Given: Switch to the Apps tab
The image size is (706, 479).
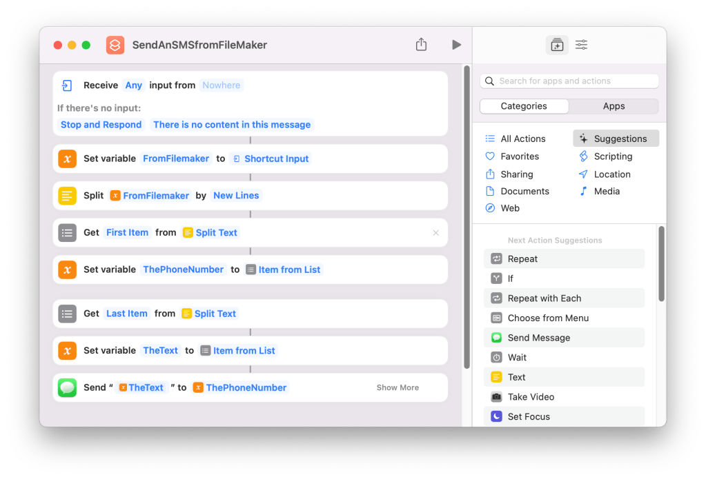Looking at the screenshot, I should click(614, 106).
